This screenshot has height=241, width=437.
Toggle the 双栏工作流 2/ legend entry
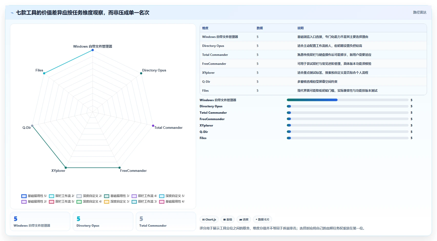point(62,196)
